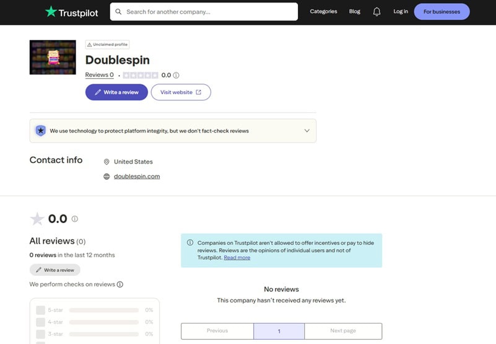496x344 pixels.
Task: Click the large grey star icon
Action: coord(37,219)
